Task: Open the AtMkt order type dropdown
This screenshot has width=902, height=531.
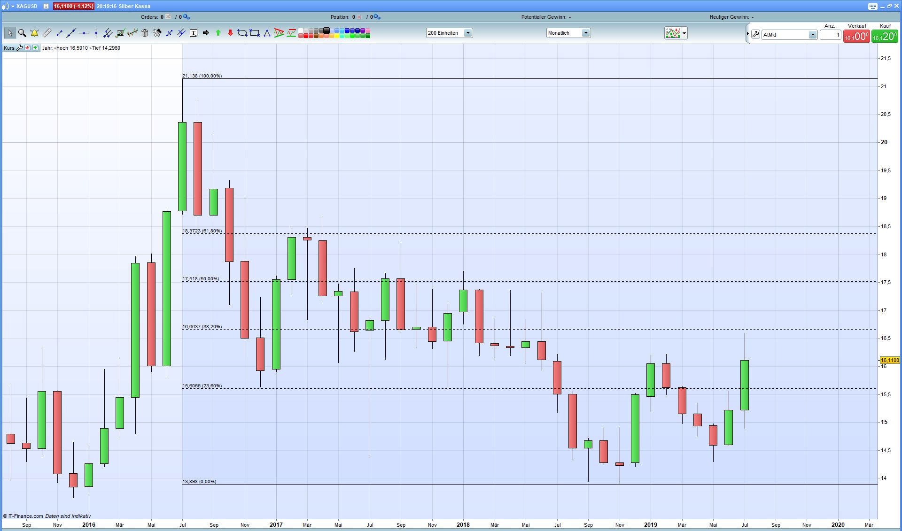Action: [812, 35]
